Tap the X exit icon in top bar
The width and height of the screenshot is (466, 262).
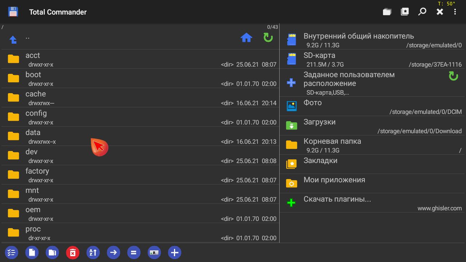pyautogui.click(x=440, y=12)
